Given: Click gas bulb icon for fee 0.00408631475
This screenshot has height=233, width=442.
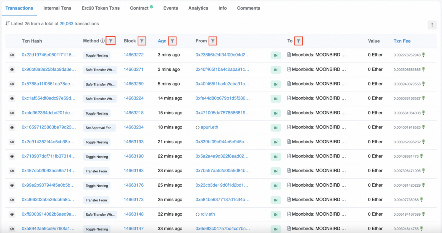Looking at the screenshot, I should tap(421, 156).
